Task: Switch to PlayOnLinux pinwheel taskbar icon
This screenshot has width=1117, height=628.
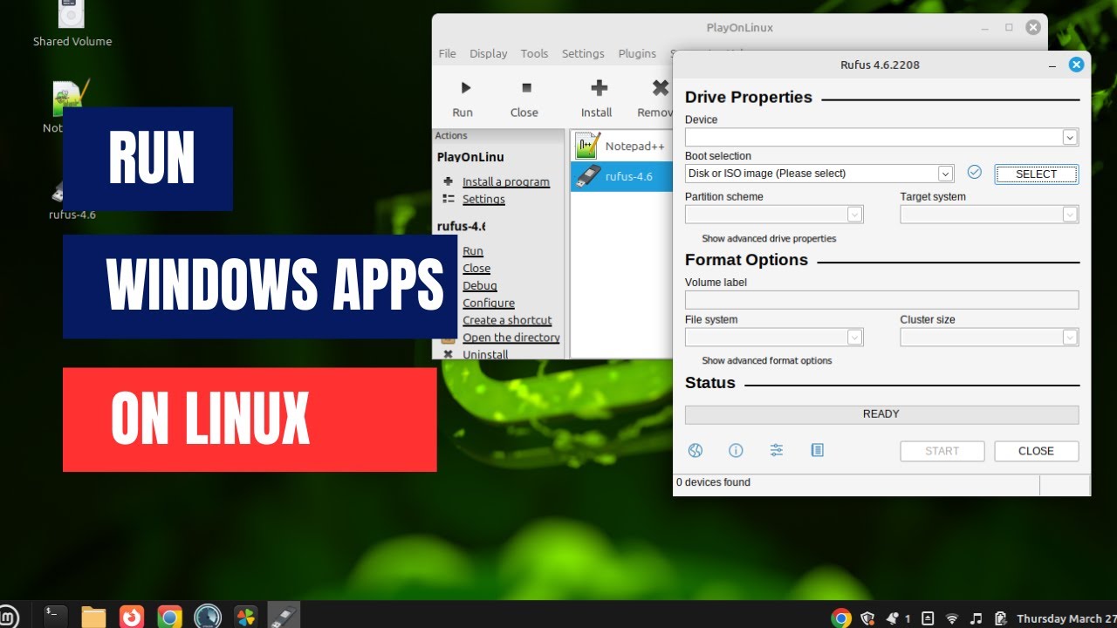Action: pos(247,617)
